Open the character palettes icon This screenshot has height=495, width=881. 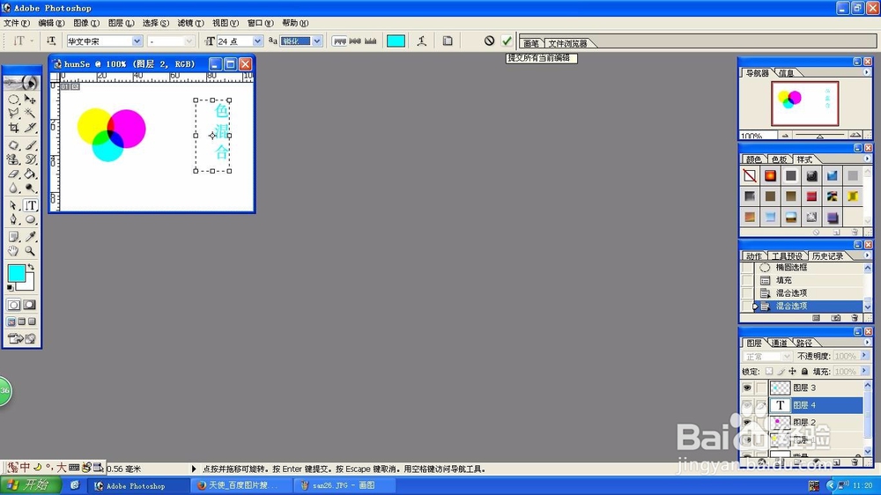point(448,41)
